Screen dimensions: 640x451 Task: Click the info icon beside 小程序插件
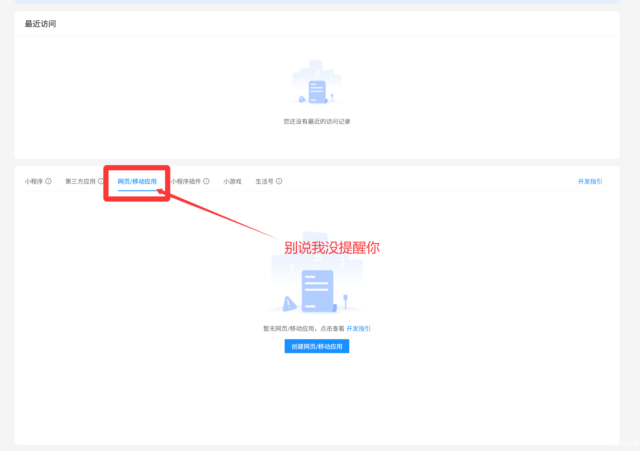tap(206, 181)
